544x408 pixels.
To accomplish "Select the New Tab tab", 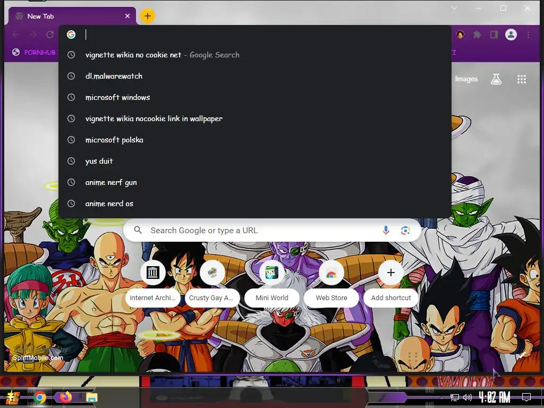I will point(72,16).
